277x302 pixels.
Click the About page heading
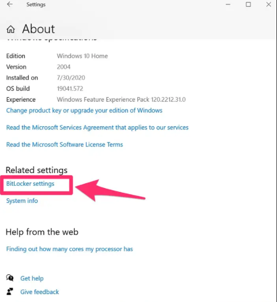click(x=39, y=29)
